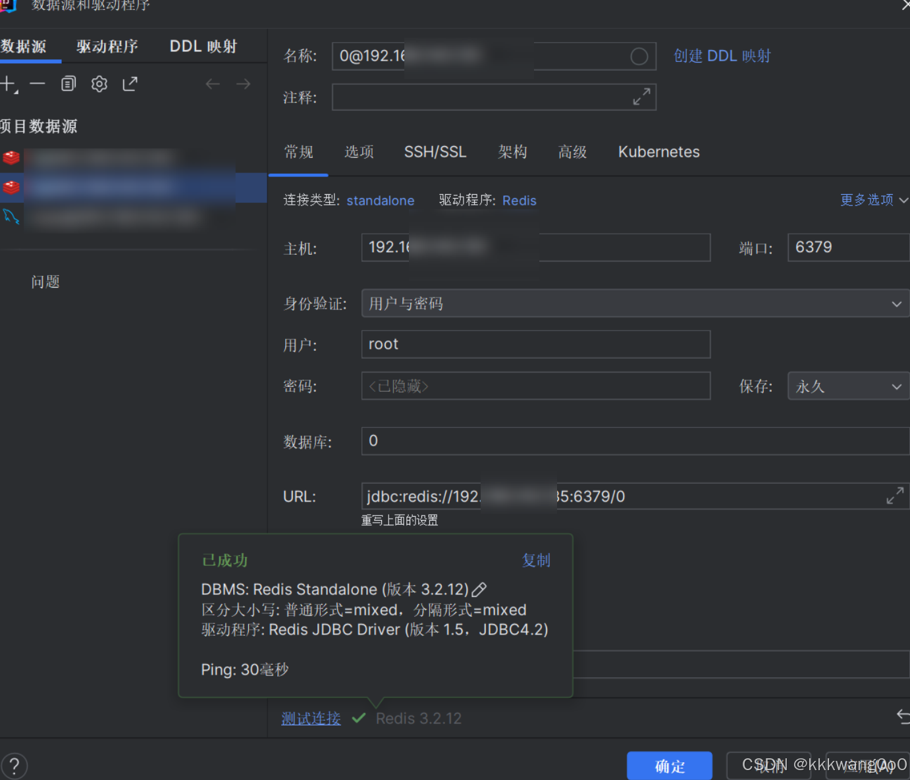Click the Redis driver link
This screenshot has height=780, width=910.
[520, 201]
